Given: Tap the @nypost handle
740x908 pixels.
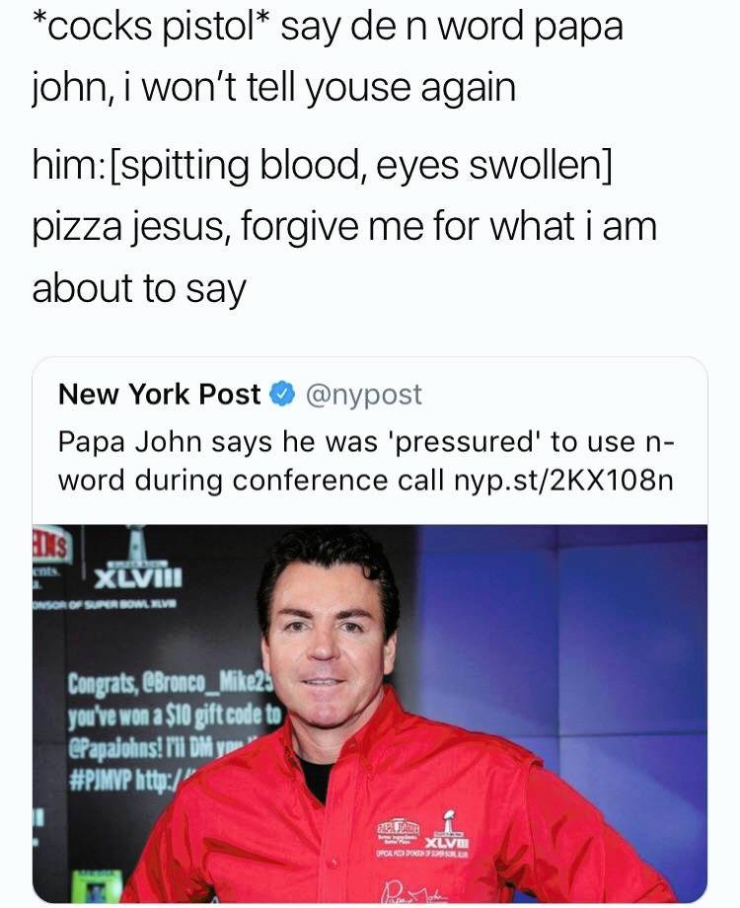Looking at the screenshot, I should [x=365, y=395].
